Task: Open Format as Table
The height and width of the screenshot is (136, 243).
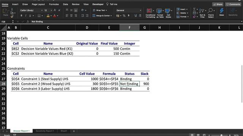Action: point(160,13)
